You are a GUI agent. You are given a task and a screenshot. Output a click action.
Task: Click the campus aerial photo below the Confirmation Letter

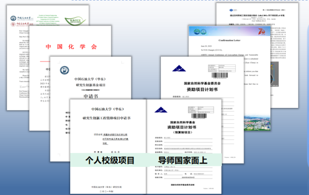257,122
